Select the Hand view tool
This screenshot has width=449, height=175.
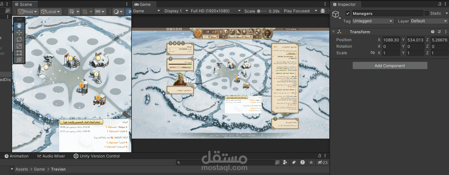[19, 26]
